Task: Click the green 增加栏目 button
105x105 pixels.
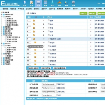Action: point(84,13)
